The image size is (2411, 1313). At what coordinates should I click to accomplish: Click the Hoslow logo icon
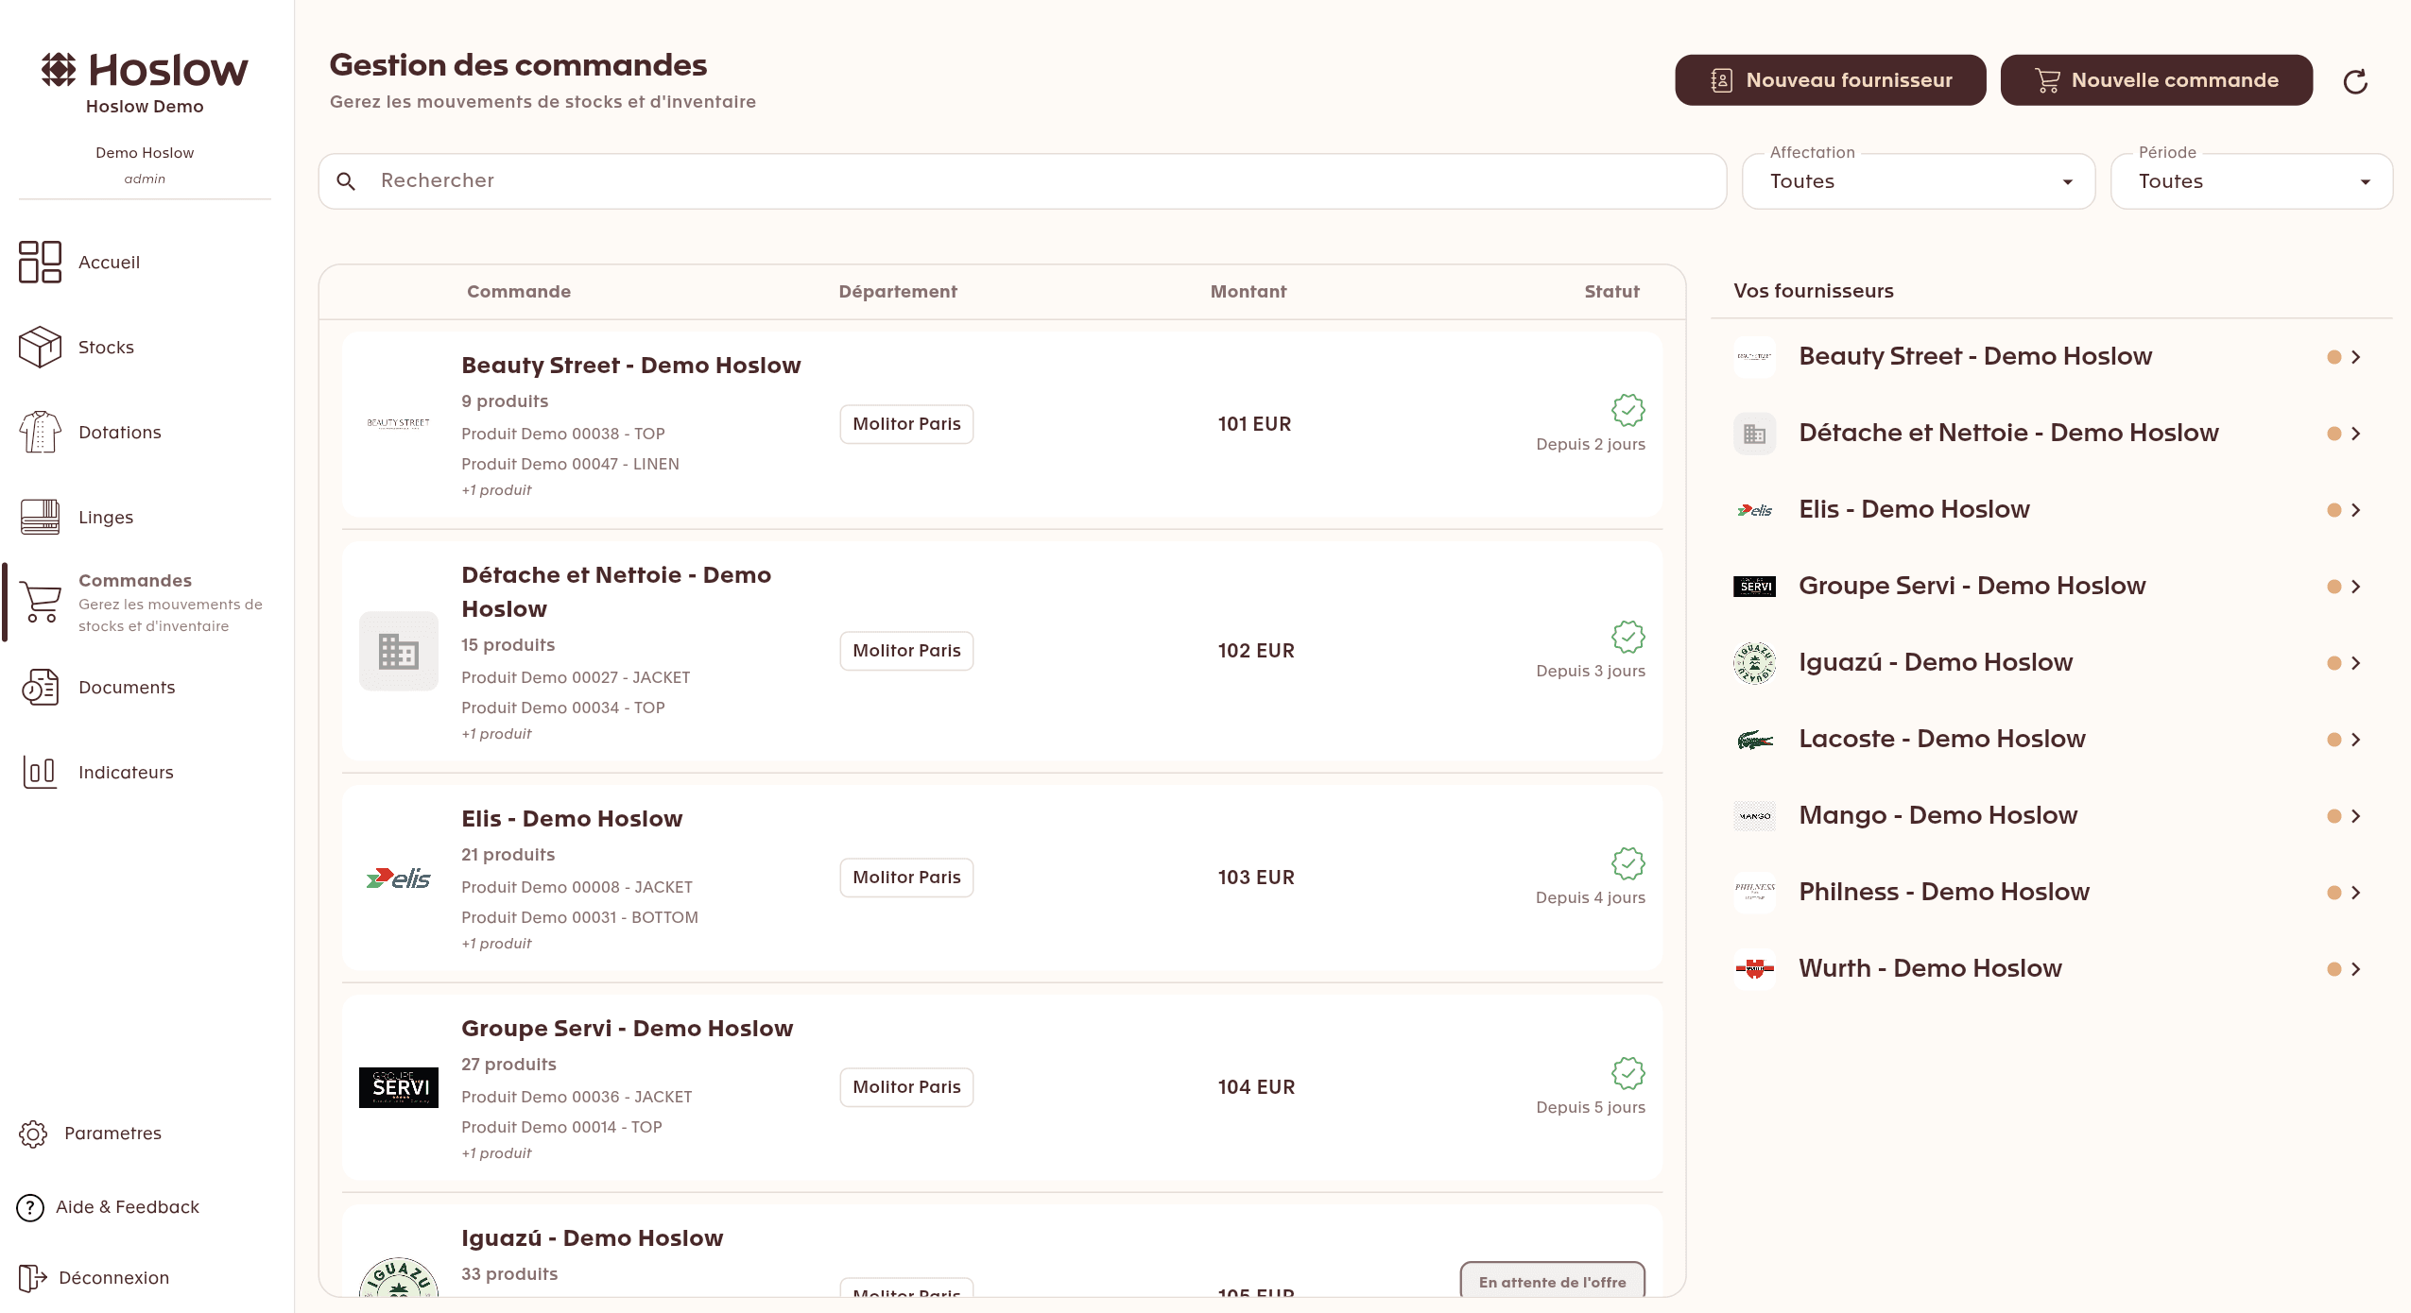pos(59,69)
